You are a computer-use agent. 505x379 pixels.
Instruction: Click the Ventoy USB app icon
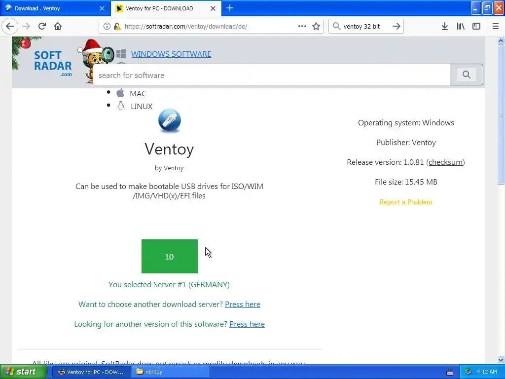pyautogui.click(x=170, y=120)
